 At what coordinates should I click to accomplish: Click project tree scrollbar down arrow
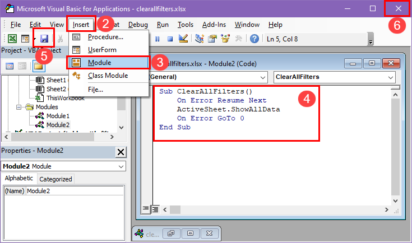pyautogui.click(x=122, y=128)
